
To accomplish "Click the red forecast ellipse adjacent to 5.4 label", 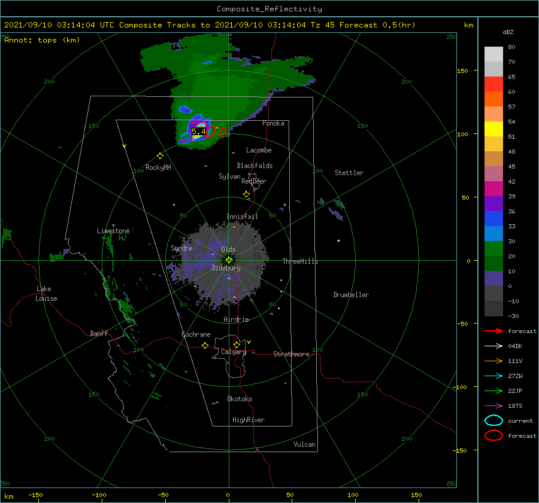I will coord(210,131).
